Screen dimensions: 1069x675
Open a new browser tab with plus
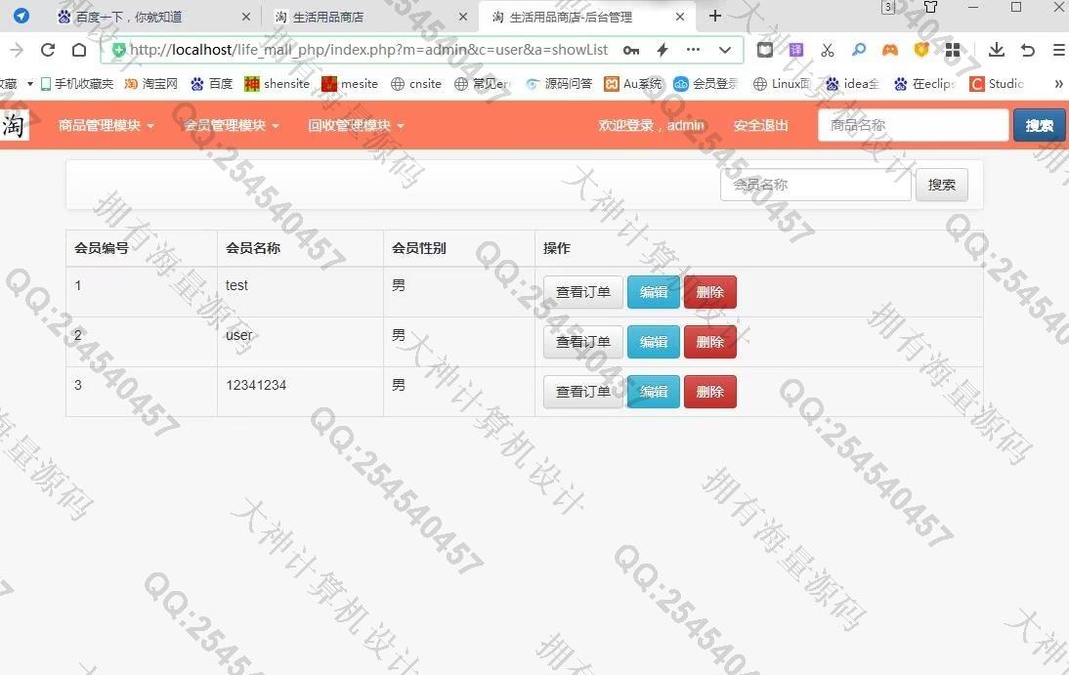pos(715,16)
